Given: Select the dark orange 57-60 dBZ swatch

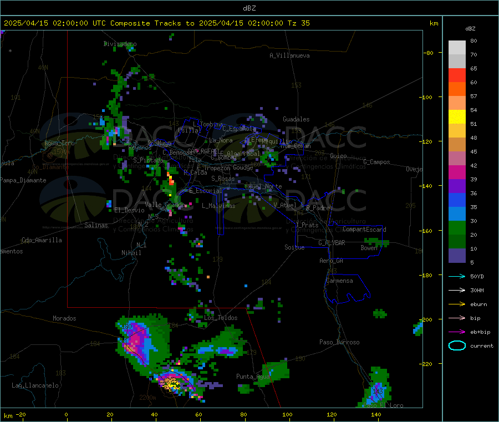Looking at the screenshot, I should point(457,89).
